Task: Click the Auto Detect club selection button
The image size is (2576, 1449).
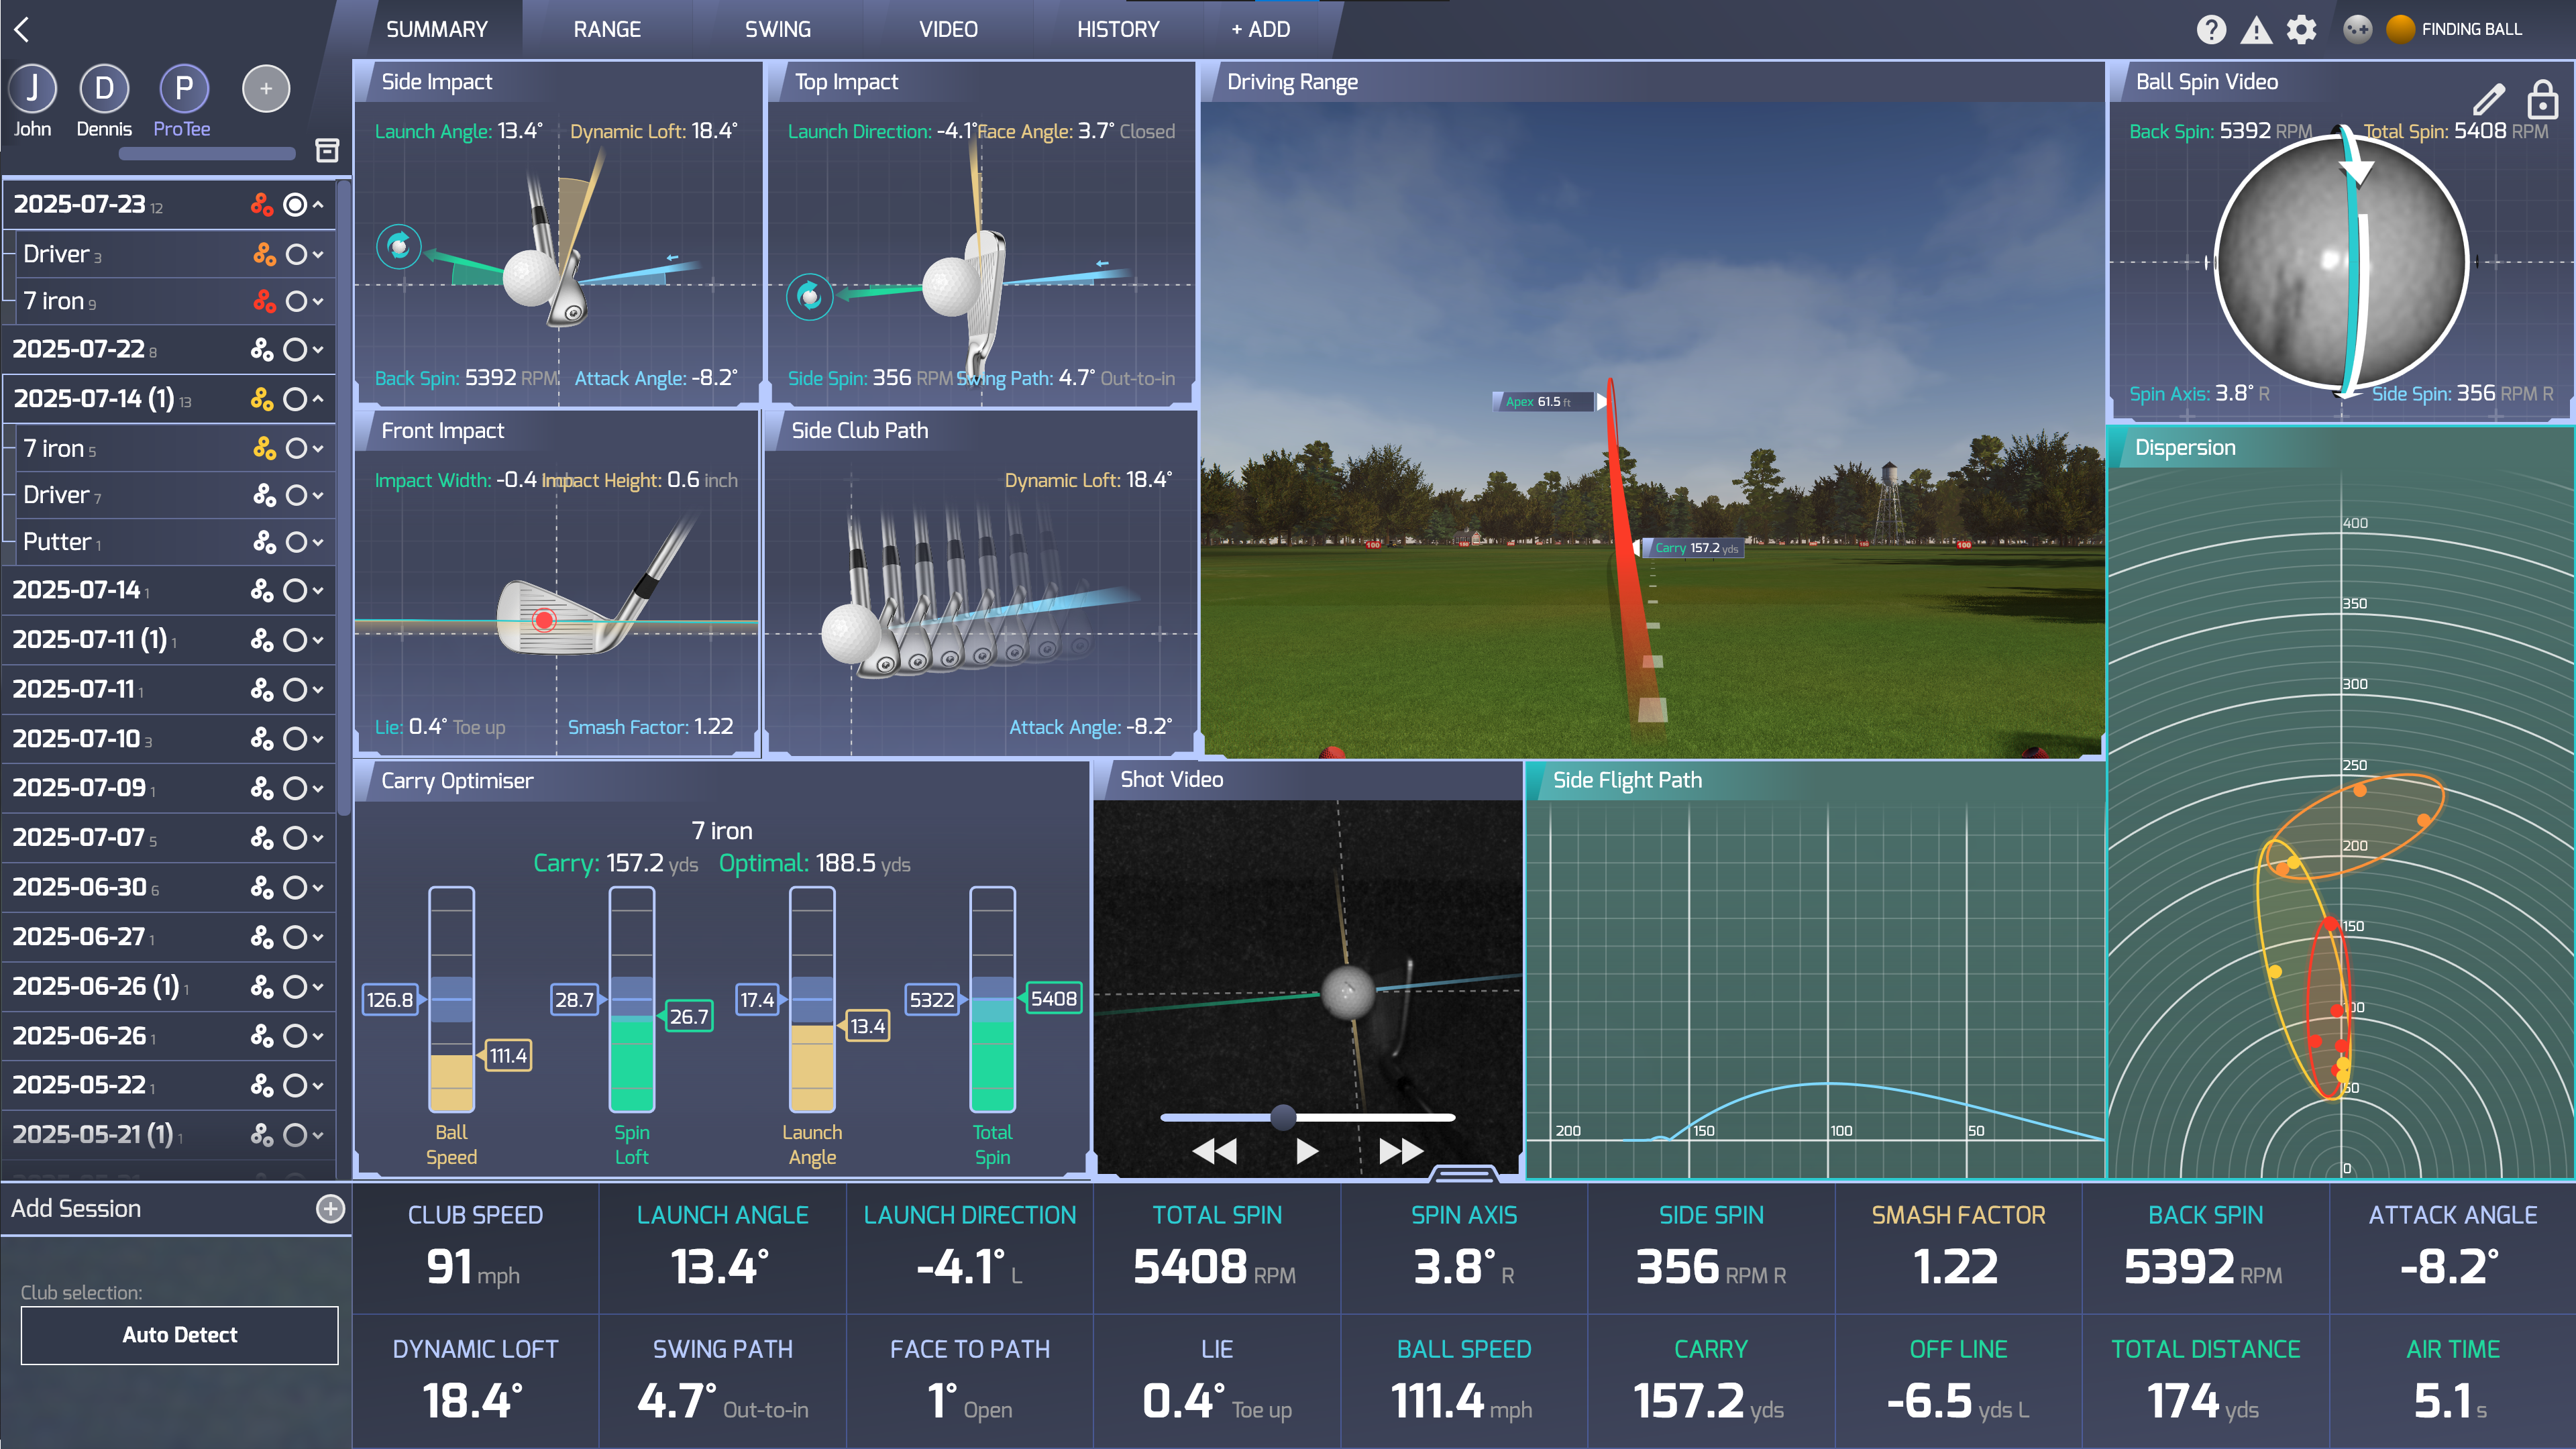Action: tap(179, 1335)
